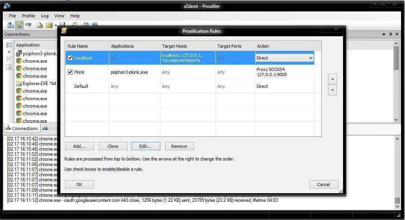This screenshot has width=405, height=220.
Task: Click the Edit... button
Action: pos(146,146)
